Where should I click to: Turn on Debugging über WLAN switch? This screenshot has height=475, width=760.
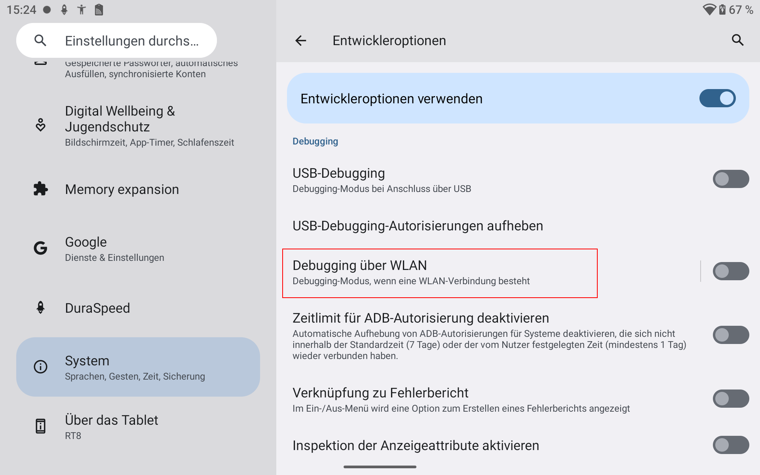click(731, 271)
